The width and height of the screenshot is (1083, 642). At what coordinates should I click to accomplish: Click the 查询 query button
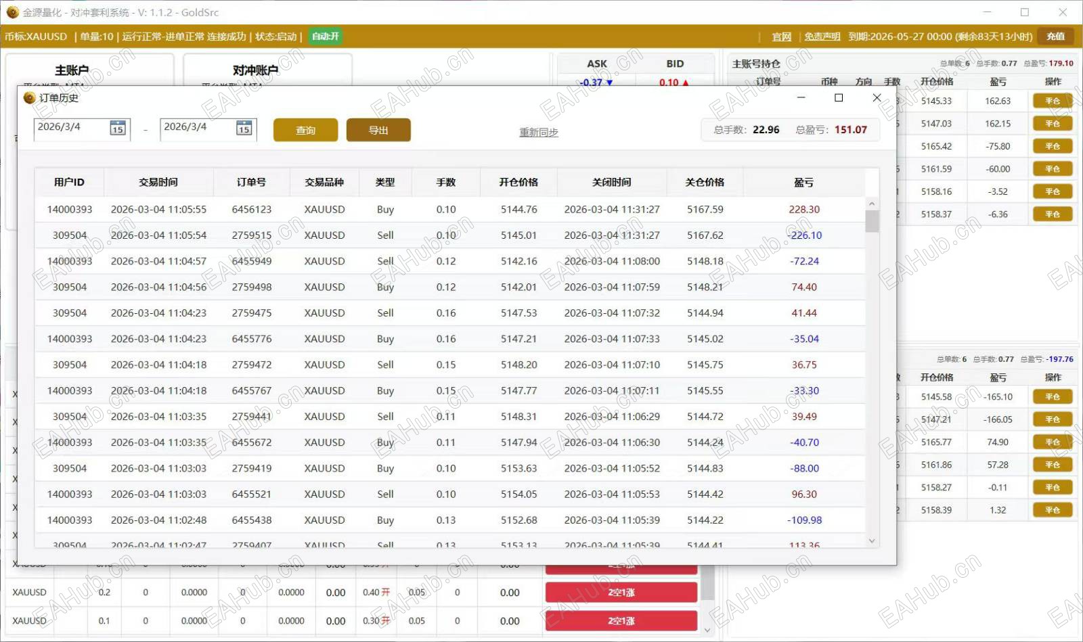(305, 130)
